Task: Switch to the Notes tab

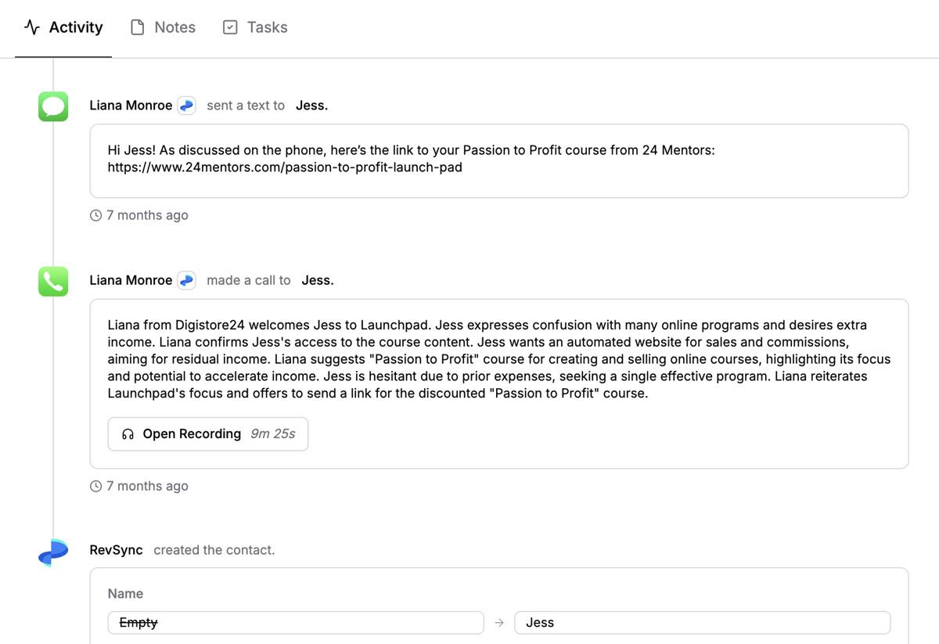Action: pyautogui.click(x=162, y=27)
